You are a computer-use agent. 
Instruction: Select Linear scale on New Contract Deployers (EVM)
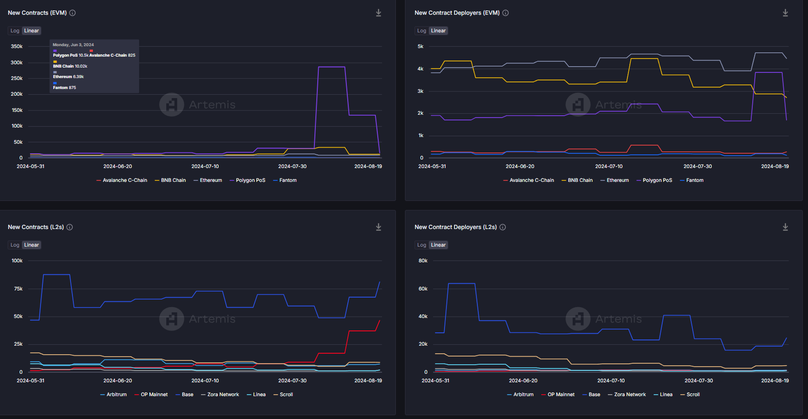438,31
